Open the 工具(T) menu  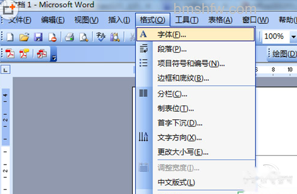pos(187,20)
